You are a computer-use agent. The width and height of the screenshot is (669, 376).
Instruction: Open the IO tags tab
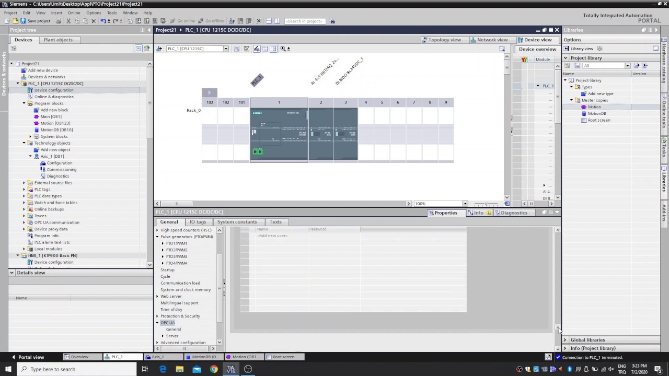click(x=198, y=222)
